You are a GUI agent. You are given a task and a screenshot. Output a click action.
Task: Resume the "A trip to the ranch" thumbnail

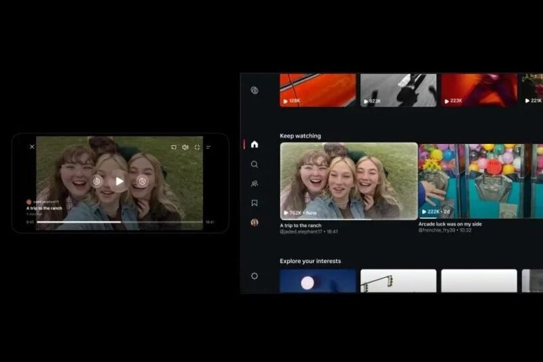click(x=349, y=181)
